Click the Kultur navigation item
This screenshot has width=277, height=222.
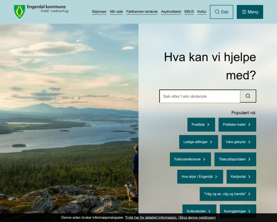pyautogui.click(x=202, y=12)
